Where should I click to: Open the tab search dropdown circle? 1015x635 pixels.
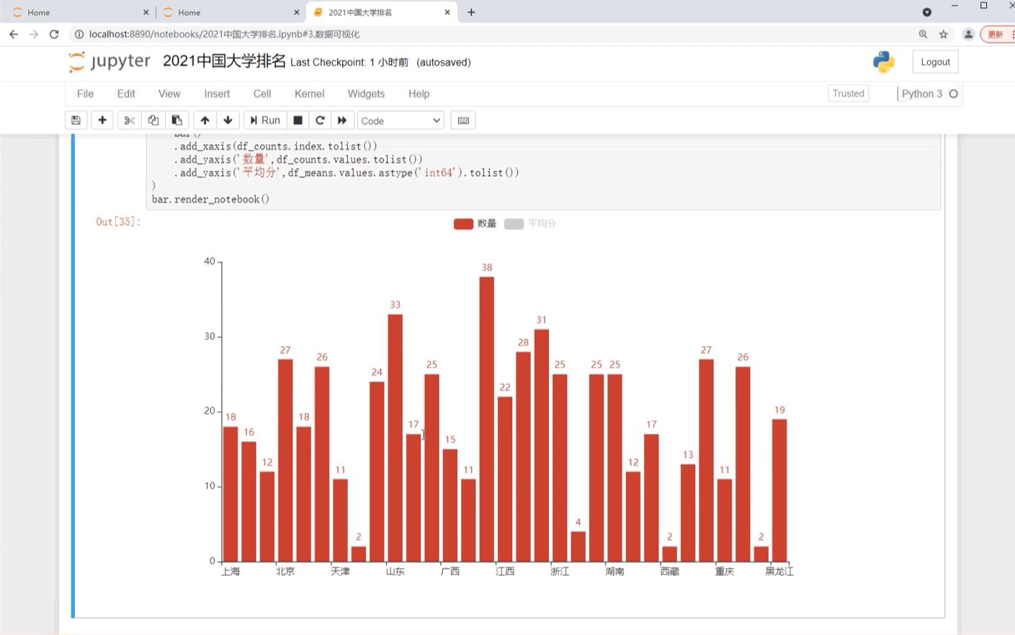tap(927, 12)
